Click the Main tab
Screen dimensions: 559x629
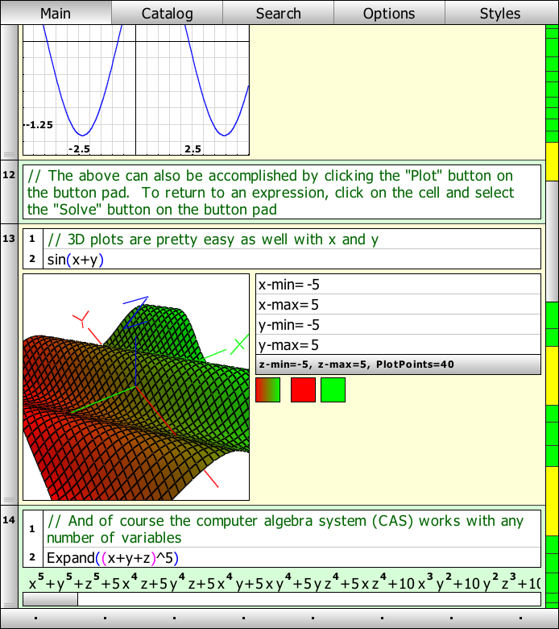coord(56,13)
